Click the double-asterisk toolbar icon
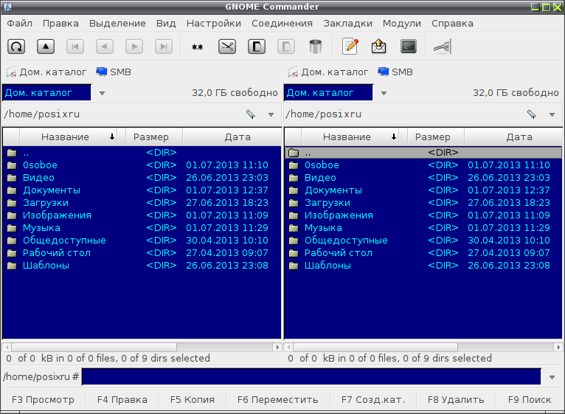565x414 pixels. (198, 46)
